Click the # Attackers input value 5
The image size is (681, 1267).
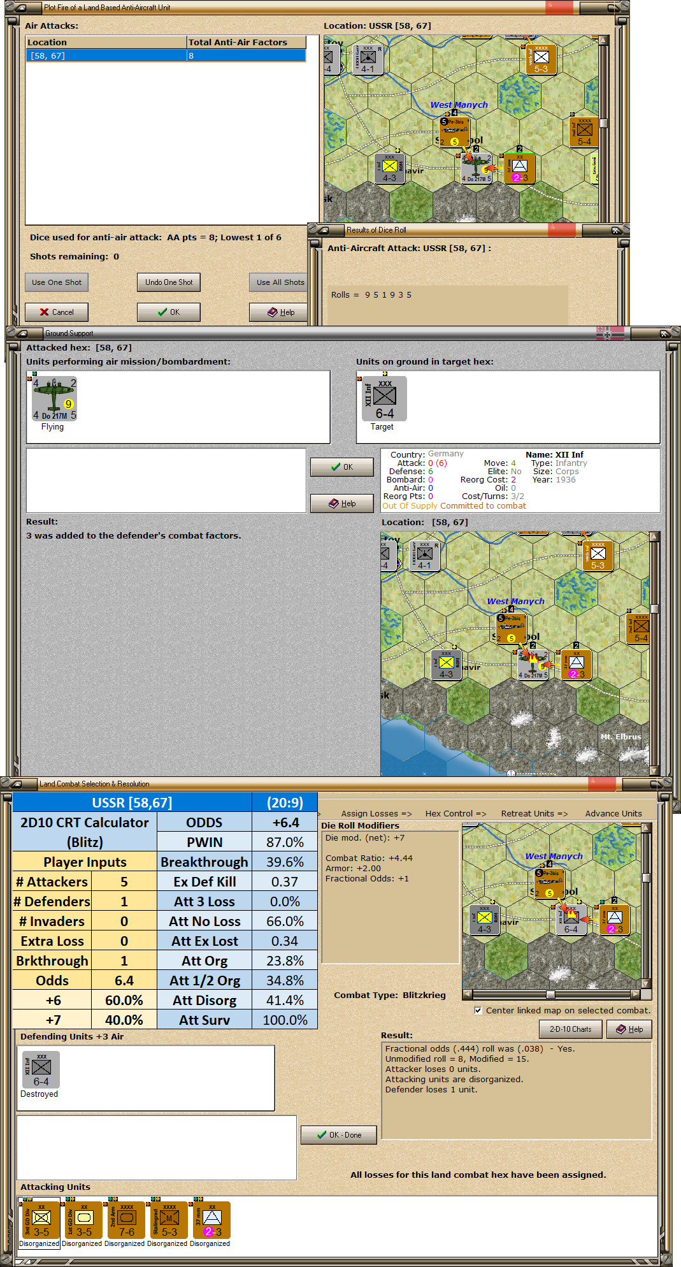click(124, 882)
